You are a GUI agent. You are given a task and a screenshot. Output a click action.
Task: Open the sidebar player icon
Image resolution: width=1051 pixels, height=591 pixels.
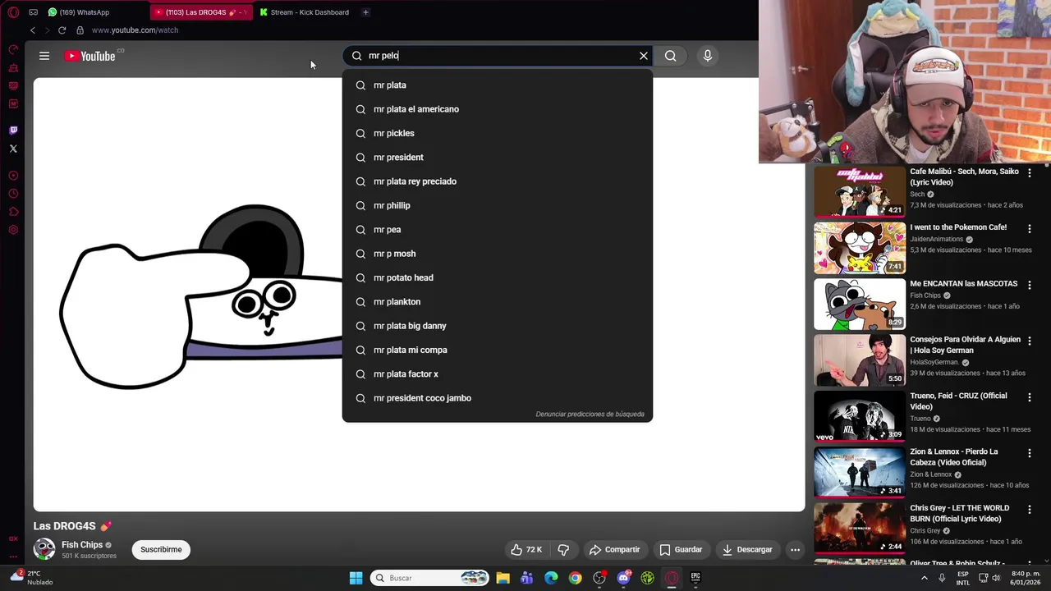coord(13,176)
